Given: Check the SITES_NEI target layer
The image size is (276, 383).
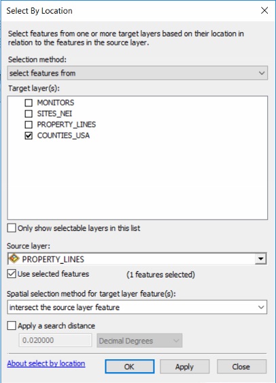Looking at the screenshot, I should coord(29,114).
